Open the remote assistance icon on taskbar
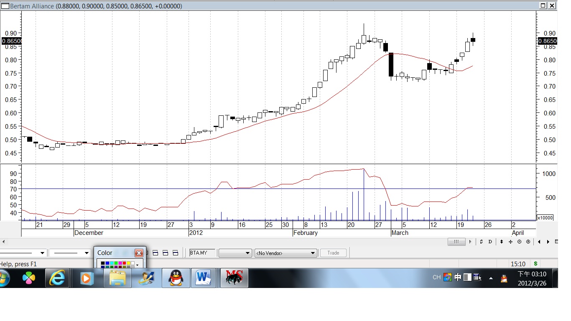The width and height of the screenshot is (571, 321). [147, 278]
